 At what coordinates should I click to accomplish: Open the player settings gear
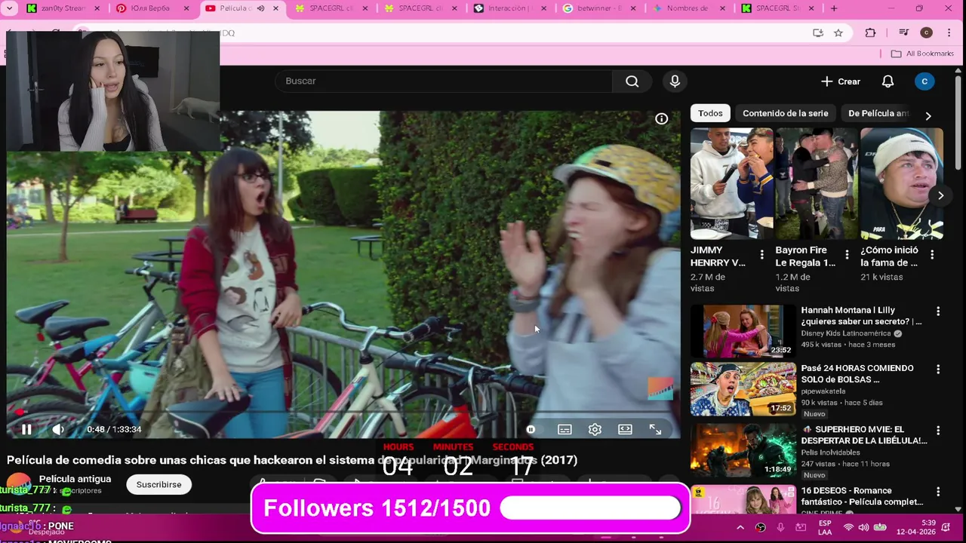[595, 429]
